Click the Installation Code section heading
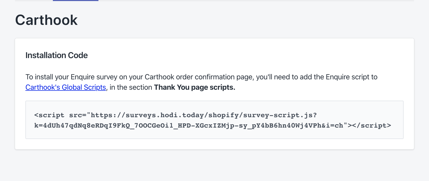The width and height of the screenshot is (429, 181). point(56,55)
